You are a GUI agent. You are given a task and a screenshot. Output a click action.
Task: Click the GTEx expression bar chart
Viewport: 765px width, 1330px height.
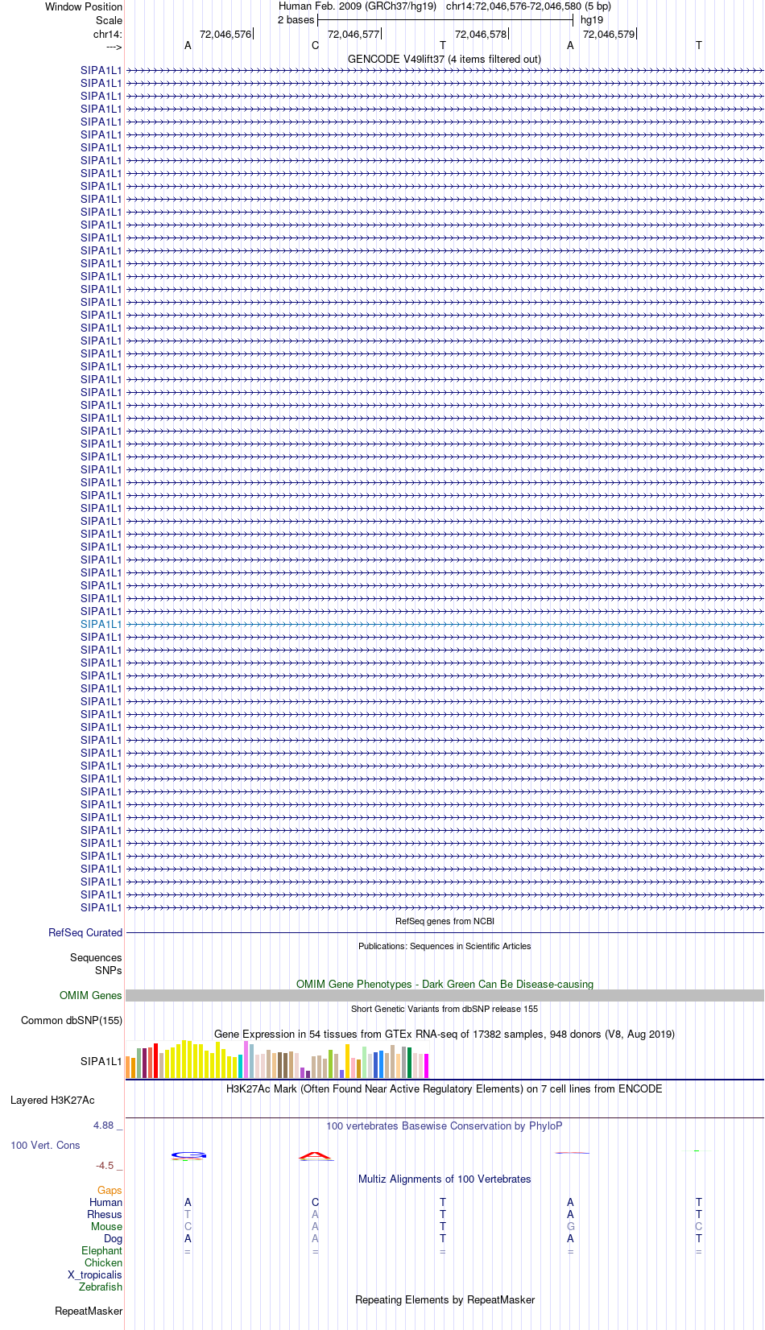(x=277, y=1059)
